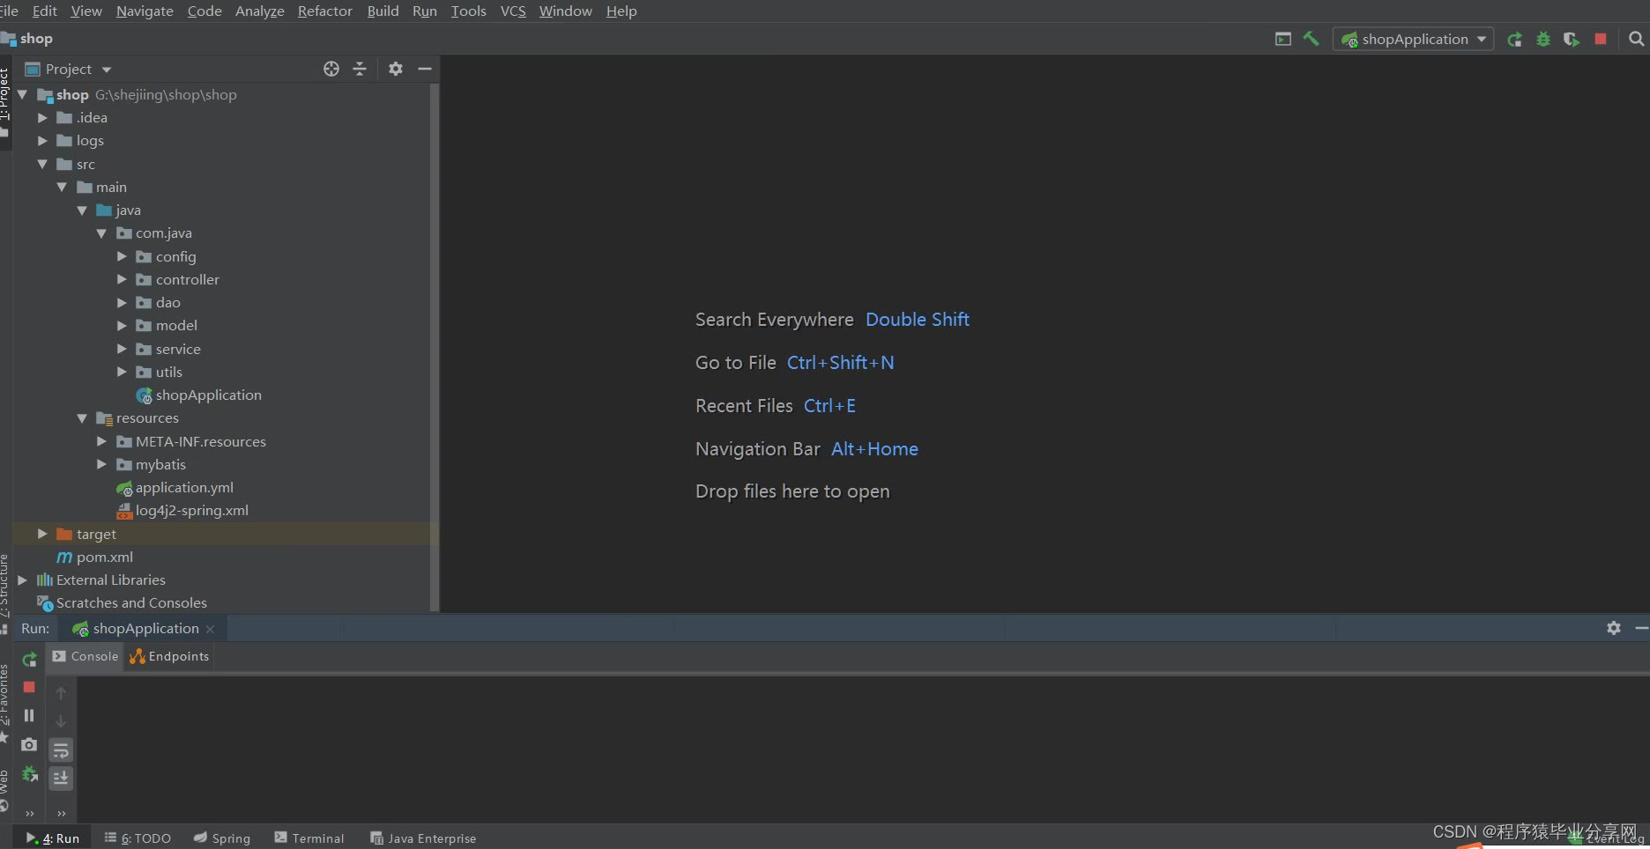Expand the dao package
This screenshot has width=1650, height=849.
122,302
